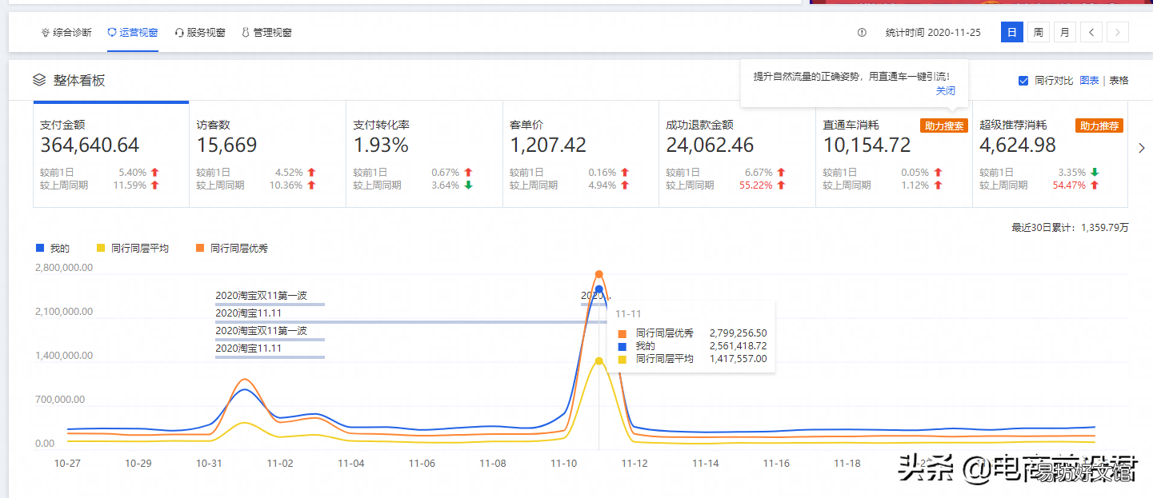1153x498 pixels.
Task: Go to next date with right arrow
Action: point(1118,33)
